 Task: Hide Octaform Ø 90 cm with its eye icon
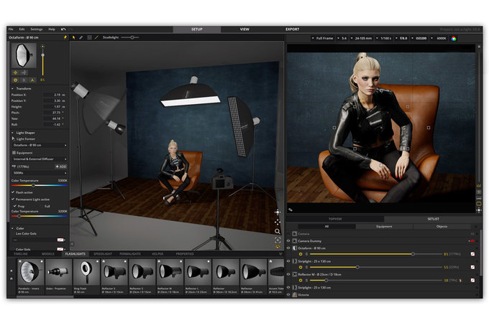click(288, 248)
